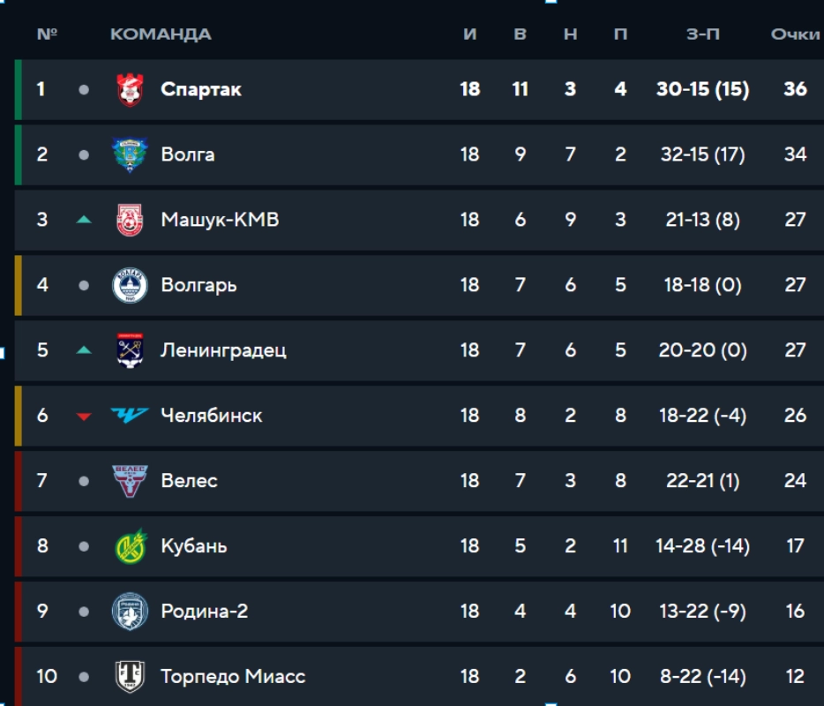The height and width of the screenshot is (706, 824).
Task: Sort table by Очки column header
Action: coord(795,34)
